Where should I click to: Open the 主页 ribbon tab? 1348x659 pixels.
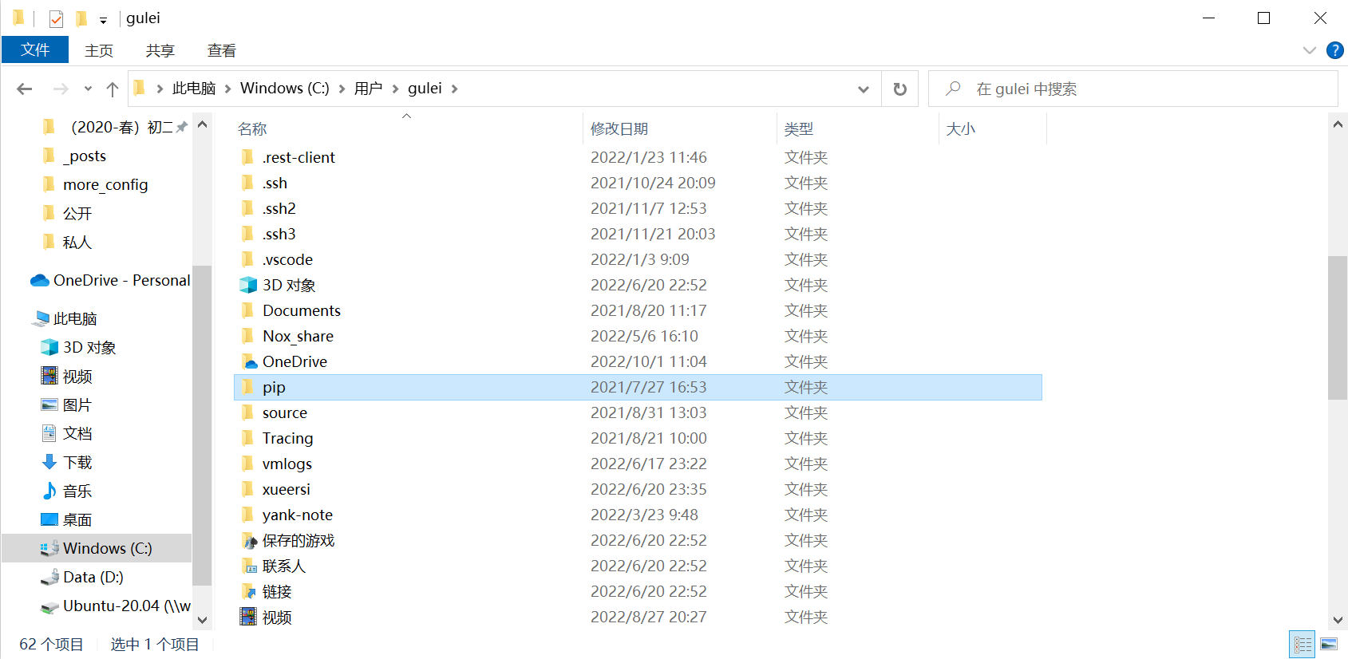99,50
